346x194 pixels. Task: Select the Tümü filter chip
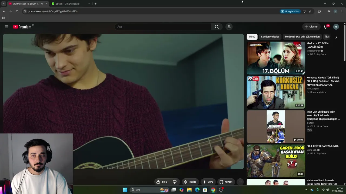[x=252, y=37]
